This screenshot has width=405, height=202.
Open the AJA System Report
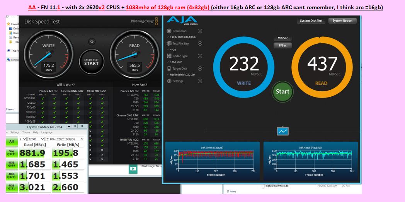pyautogui.click(x=342, y=21)
